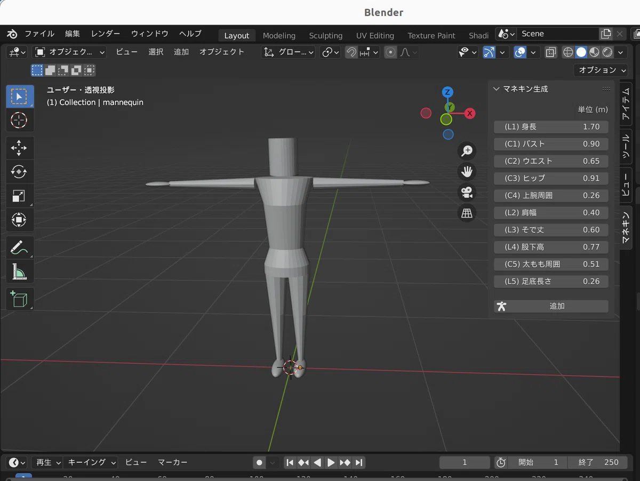Open the pivot point dropdown

pos(331,52)
